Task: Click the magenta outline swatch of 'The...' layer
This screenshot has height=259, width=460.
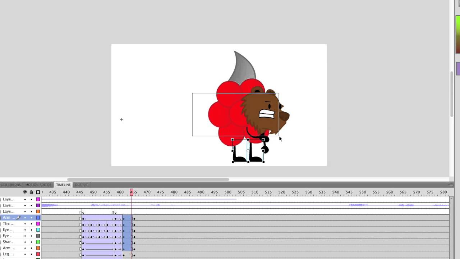Action: point(38,224)
